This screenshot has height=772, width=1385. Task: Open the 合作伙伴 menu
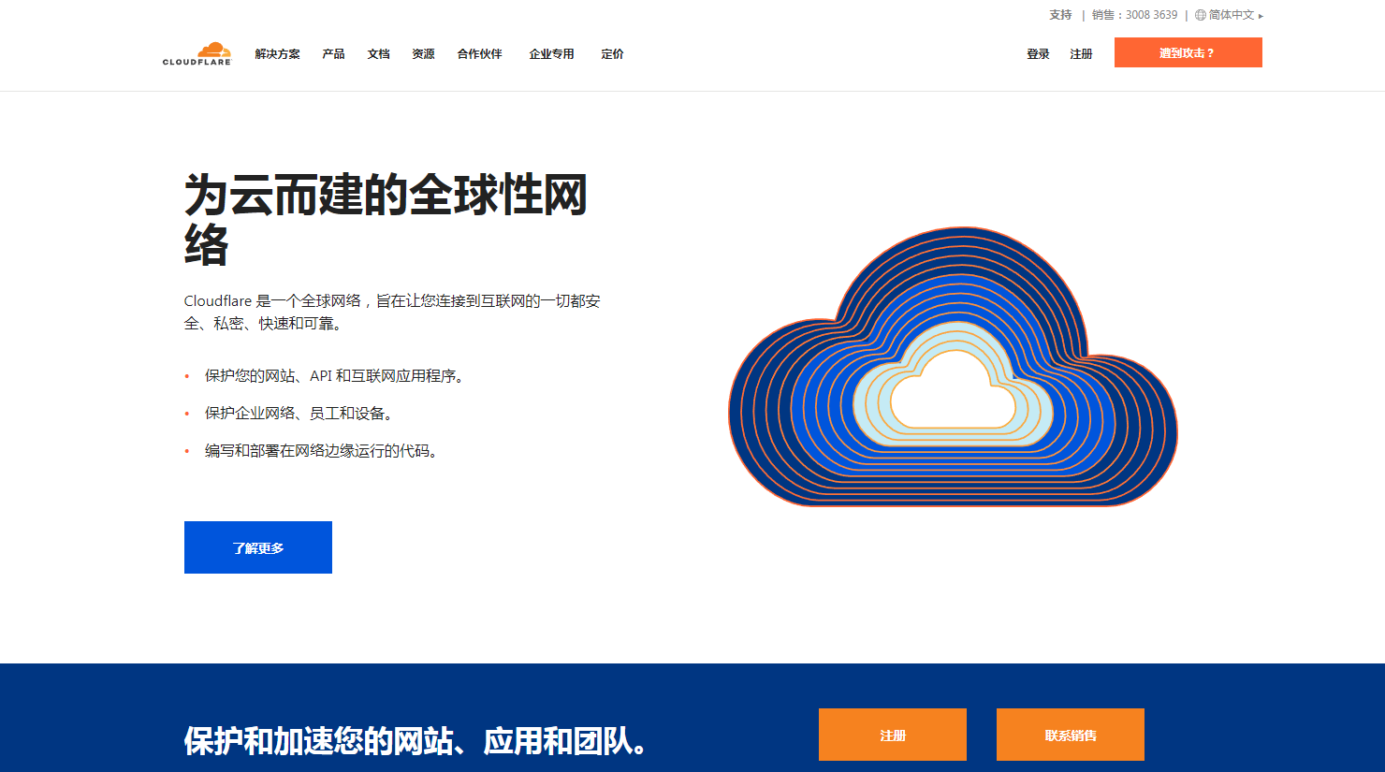(x=479, y=54)
